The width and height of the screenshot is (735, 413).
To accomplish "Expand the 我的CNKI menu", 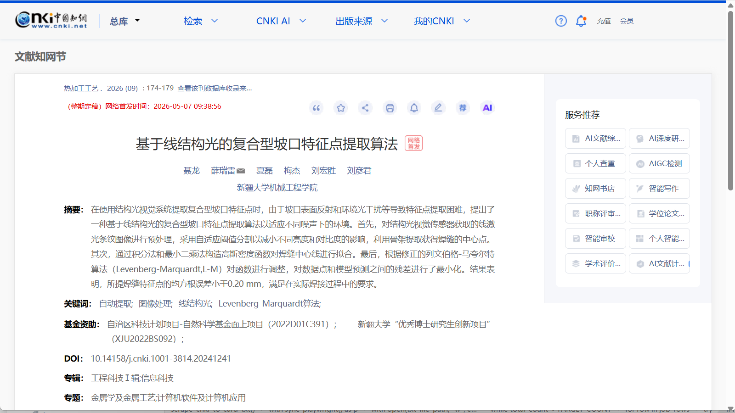I will pos(442,21).
